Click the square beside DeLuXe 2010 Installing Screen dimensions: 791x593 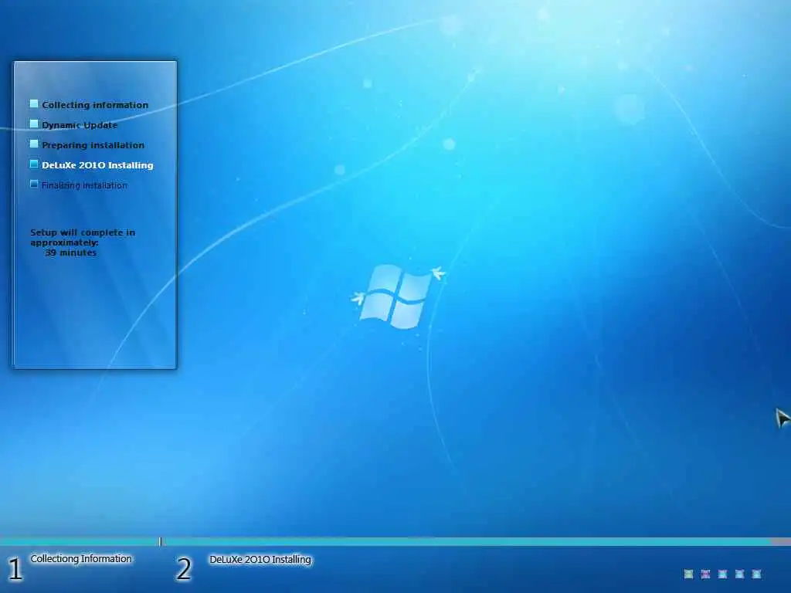point(34,164)
